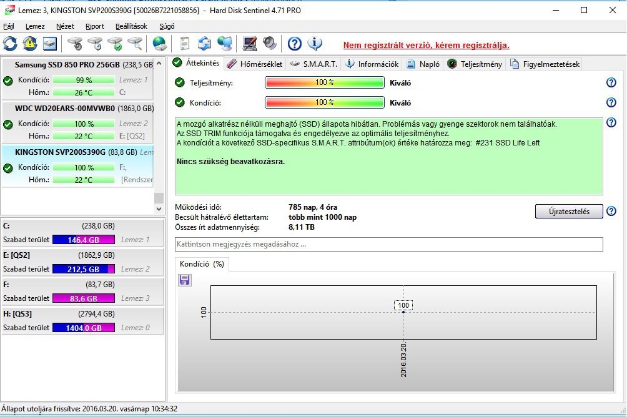
Task: Click the monitor with screwdriver configuration icon
Action: pos(250,44)
